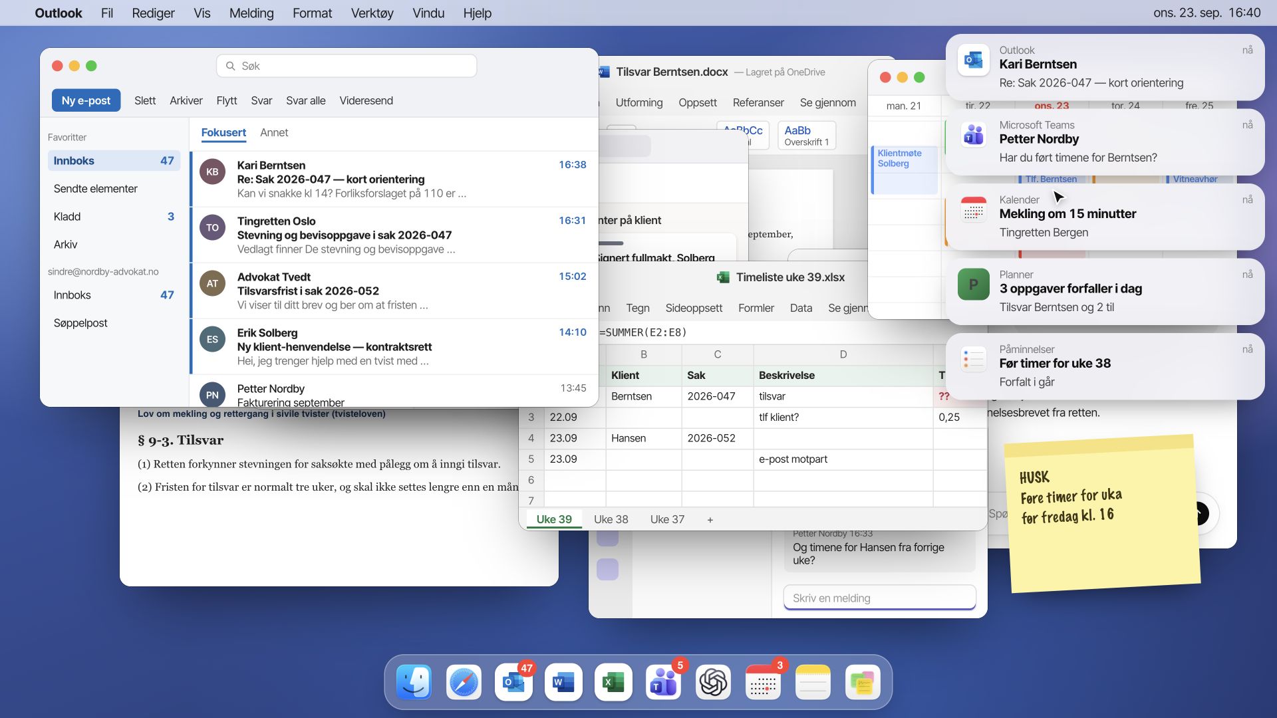Image resolution: width=1277 pixels, height=718 pixels.
Task: Click the ES avatar for Erik Solberg
Action: (212, 339)
